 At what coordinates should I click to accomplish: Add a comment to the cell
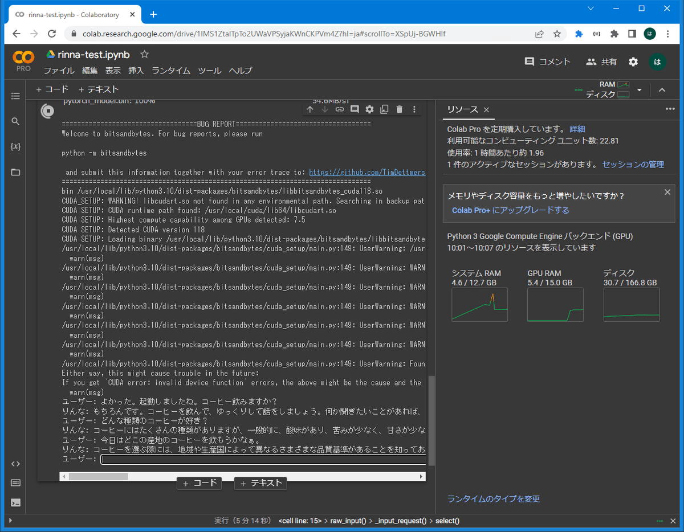(354, 109)
